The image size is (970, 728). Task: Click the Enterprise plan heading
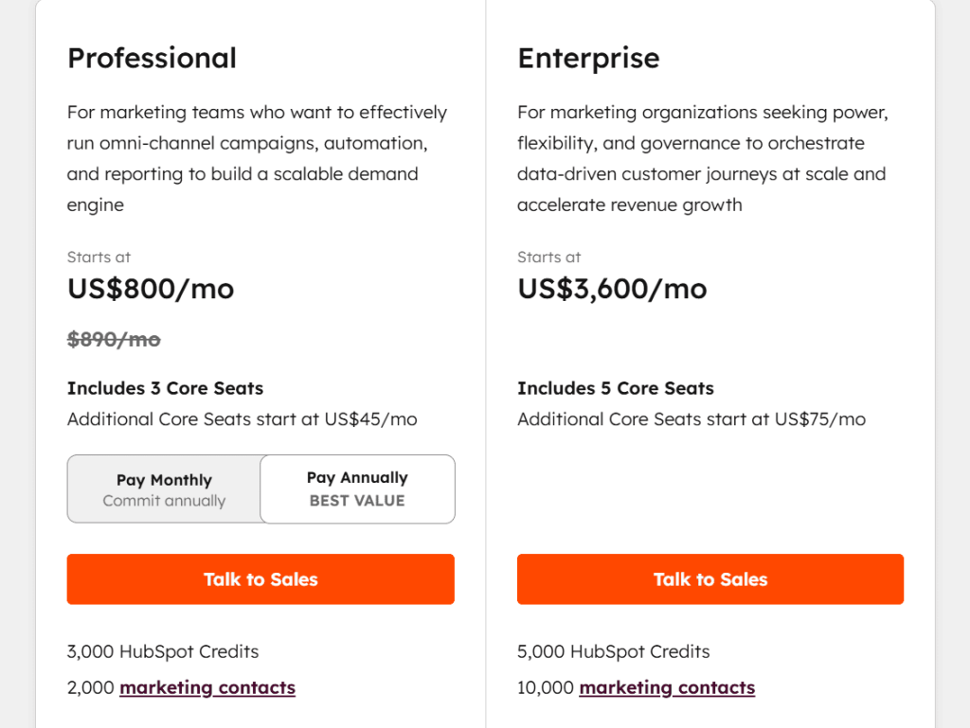pos(588,58)
